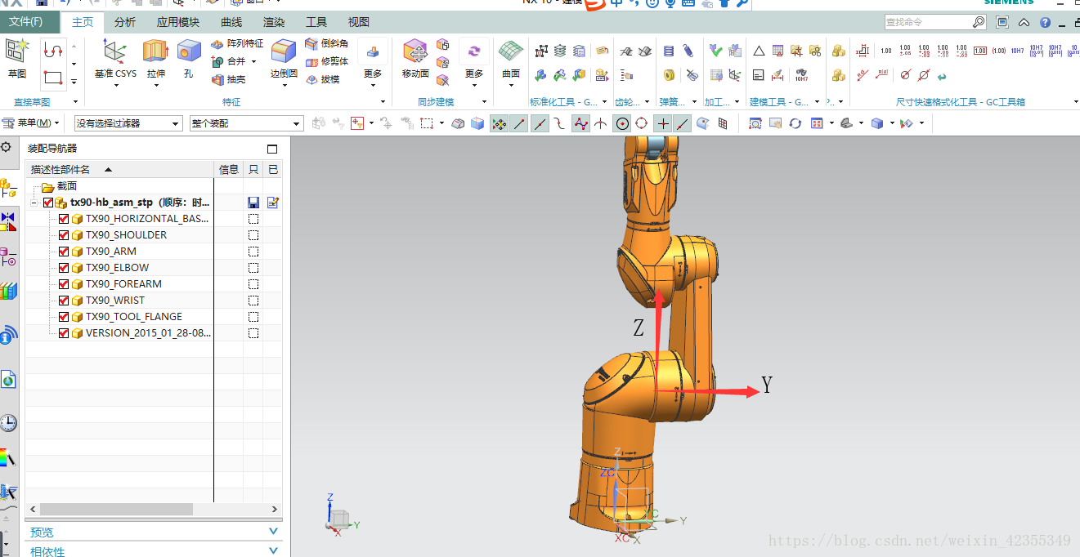This screenshot has width=1080, height=557.
Task: Uncheck the tx90-hb_asm_stp assembly checkbox
Action: click(x=48, y=203)
